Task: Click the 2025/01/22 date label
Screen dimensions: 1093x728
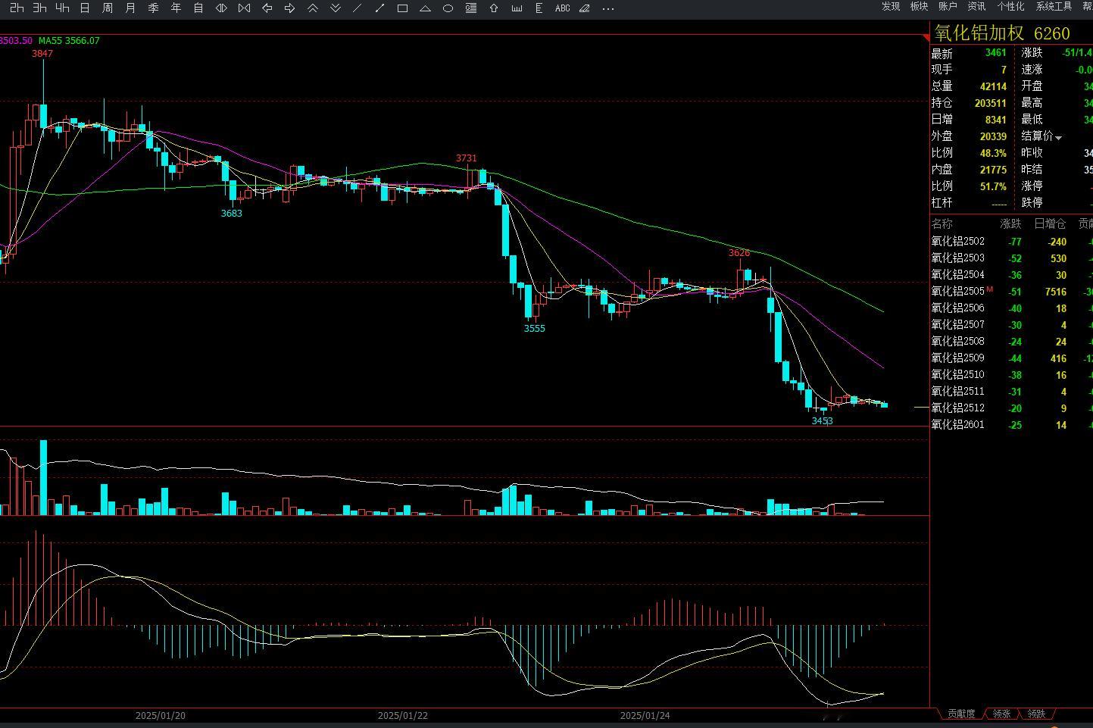Action: (x=403, y=716)
